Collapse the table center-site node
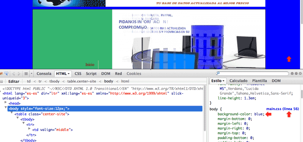Image resolution: width=303 pixels, height=142 pixels. tap(12, 112)
